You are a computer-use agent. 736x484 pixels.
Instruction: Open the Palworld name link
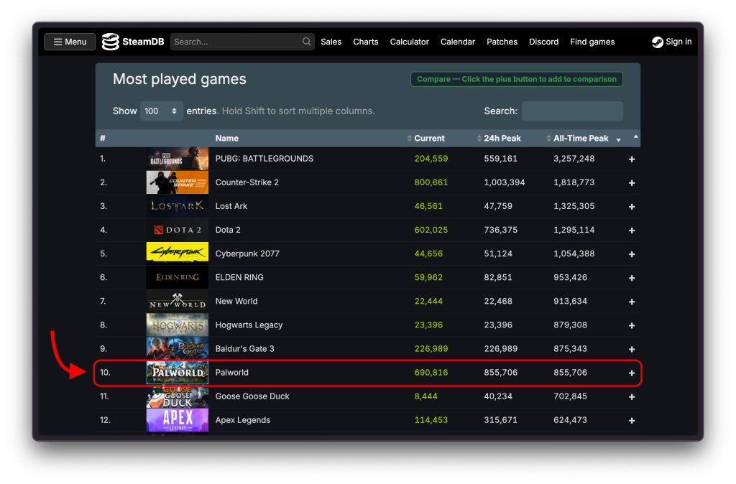[x=232, y=373]
